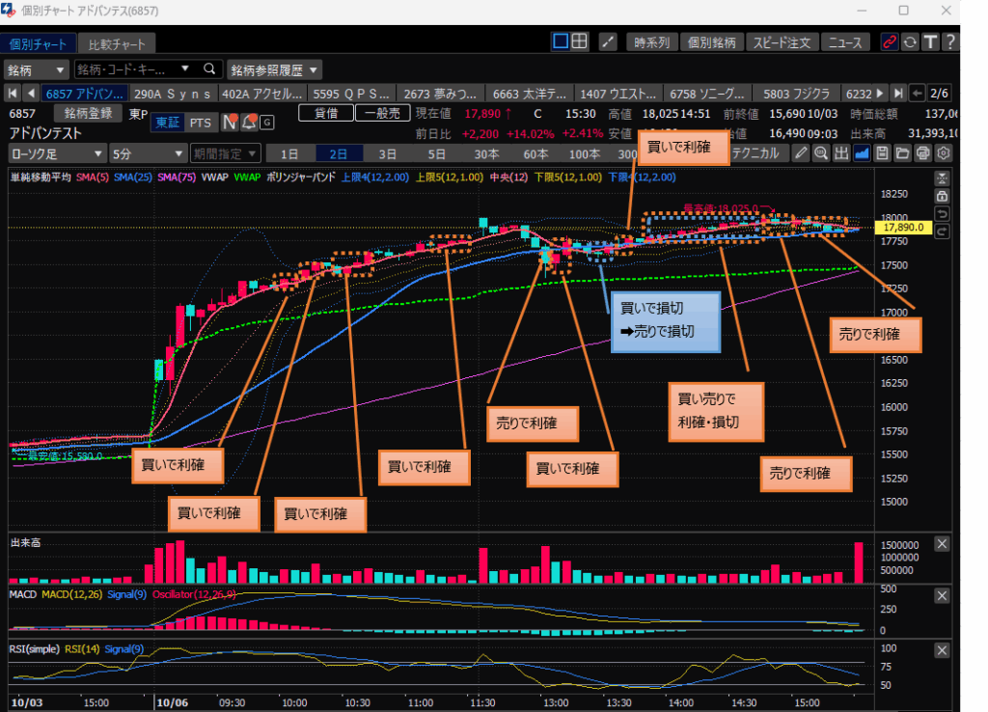The height and width of the screenshot is (712, 988).
Task: Open the 銘柄参照履歴 dropdown
Action: (x=274, y=69)
